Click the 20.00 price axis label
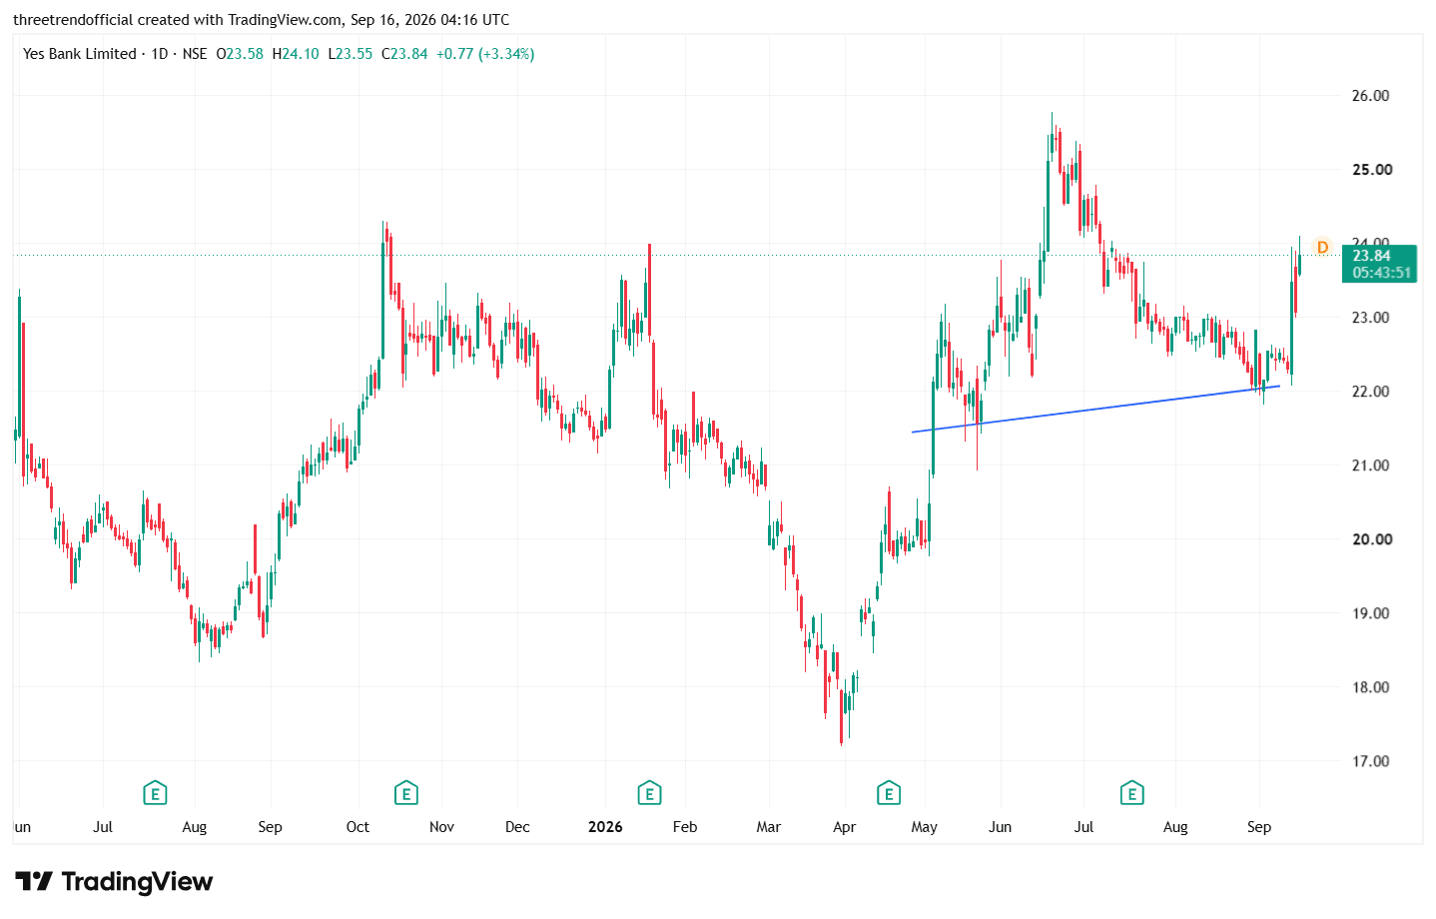This screenshot has width=1436, height=919. point(1370,539)
